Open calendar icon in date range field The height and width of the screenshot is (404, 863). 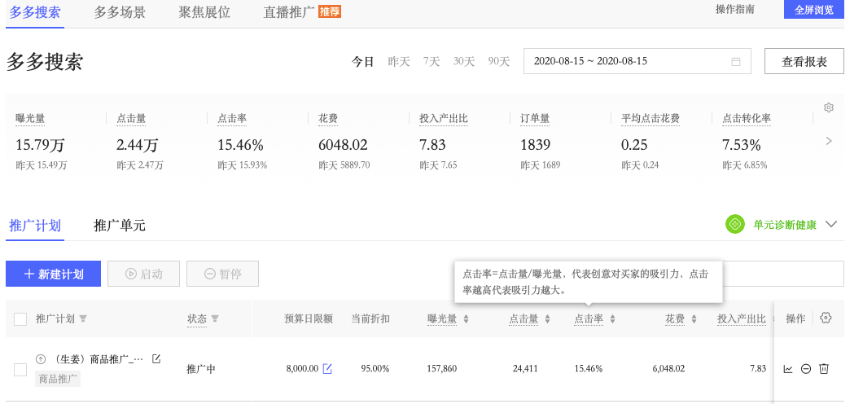pyautogui.click(x=735, y=62)
